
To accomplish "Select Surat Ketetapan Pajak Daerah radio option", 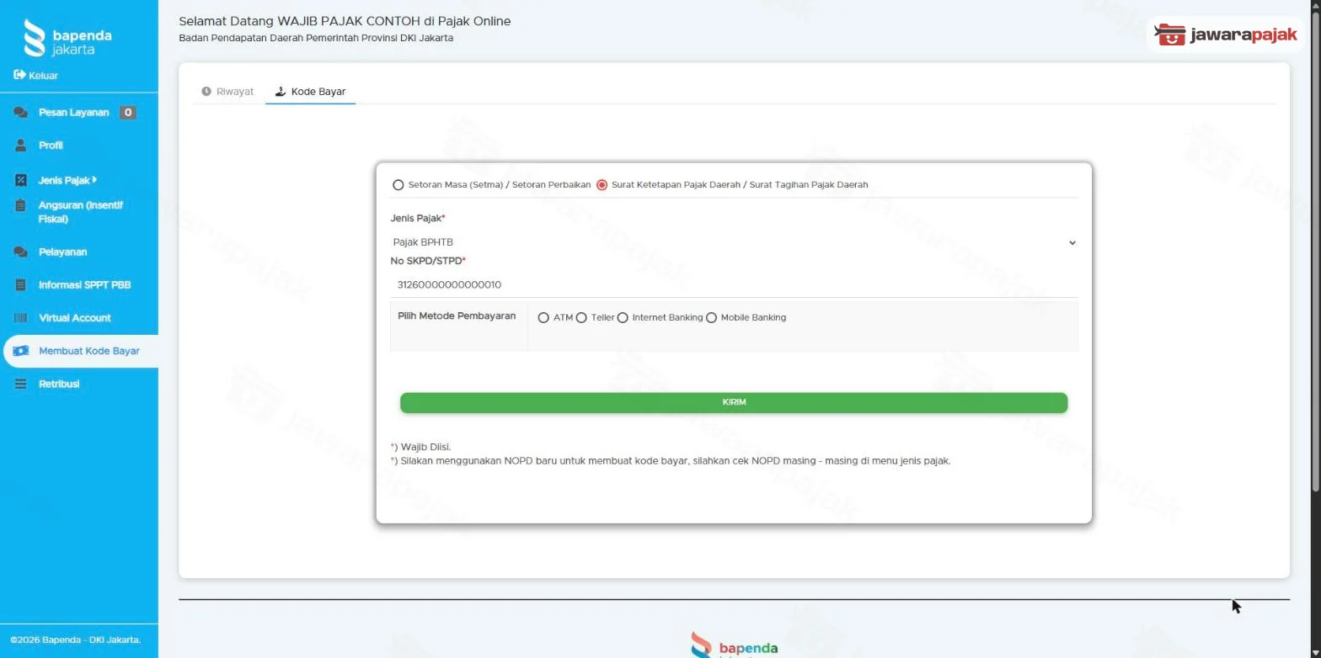I will tap(602, 185).
